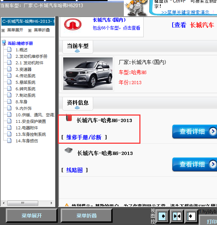This screenshot has width=217, height=225.
Task: Open tree item 2.1 发动机附件
Action: pos(29,63)
